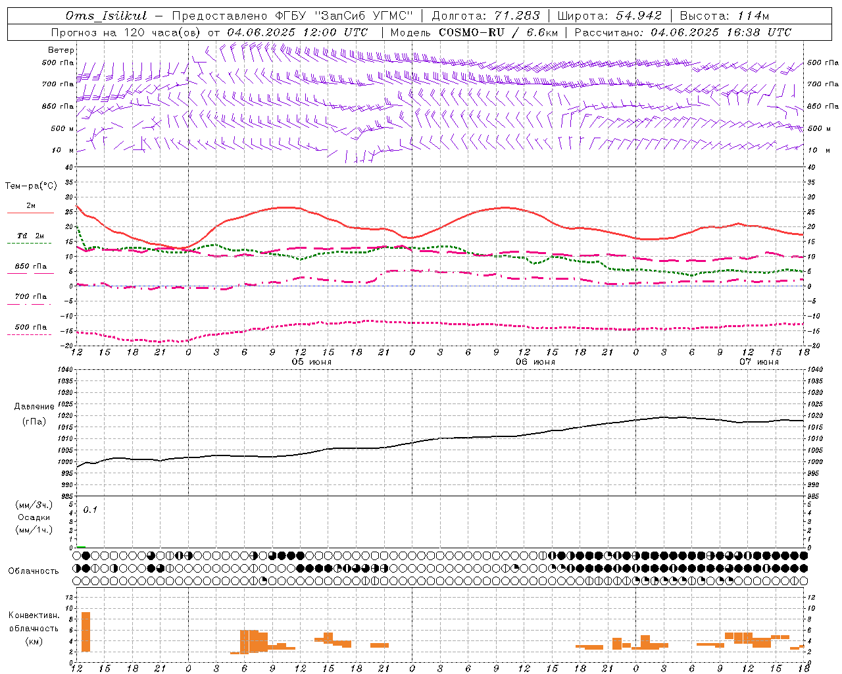842x674 pixels.
Task: Click the station name Oms_Isilkul in header
Action: pyautogui.click(x=107, y=16)
